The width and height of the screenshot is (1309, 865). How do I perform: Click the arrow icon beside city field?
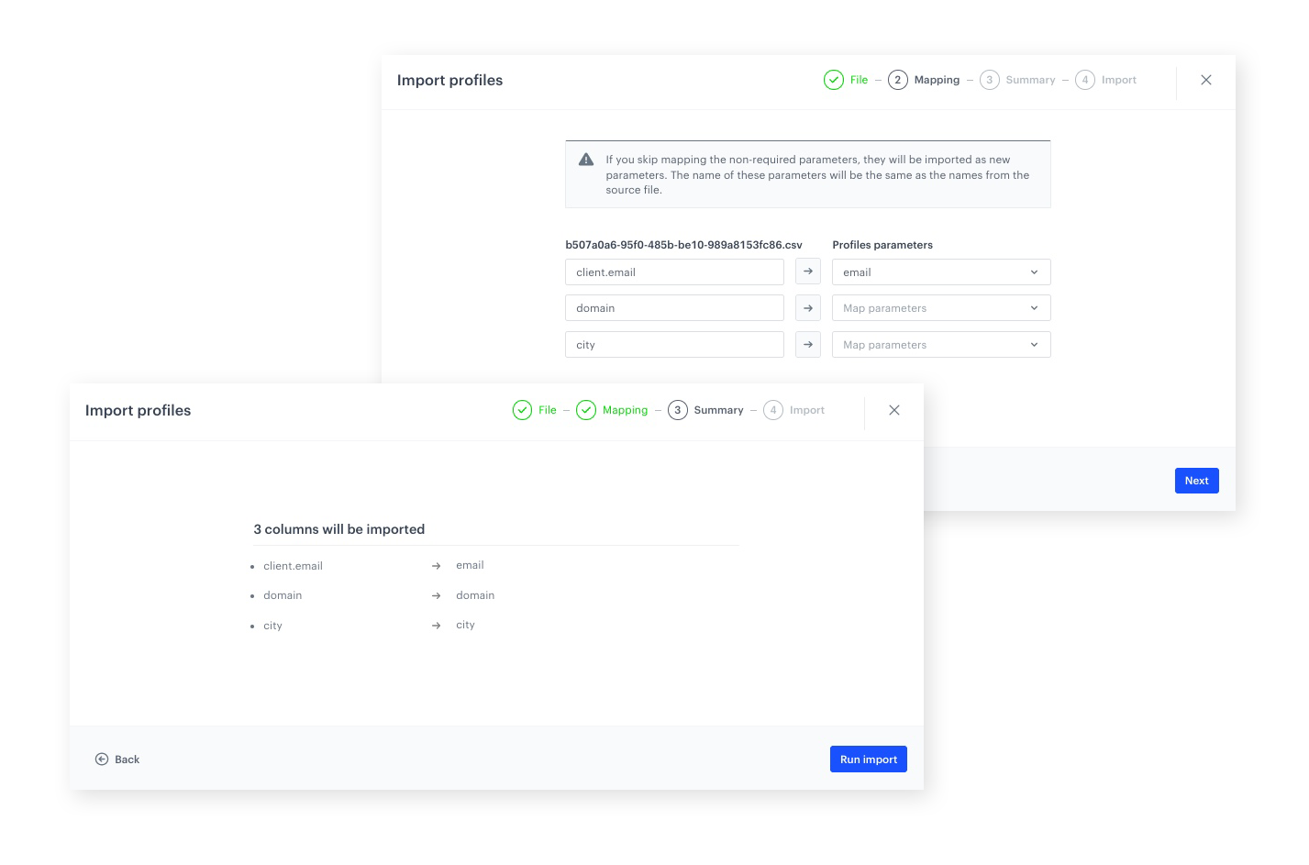807,345
